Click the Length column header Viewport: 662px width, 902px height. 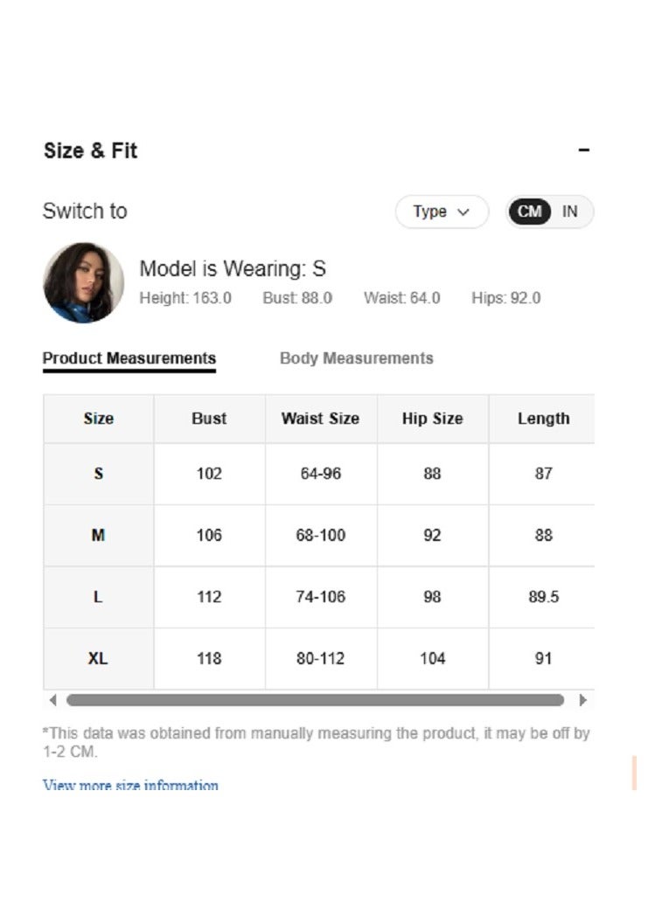point(543,419)
